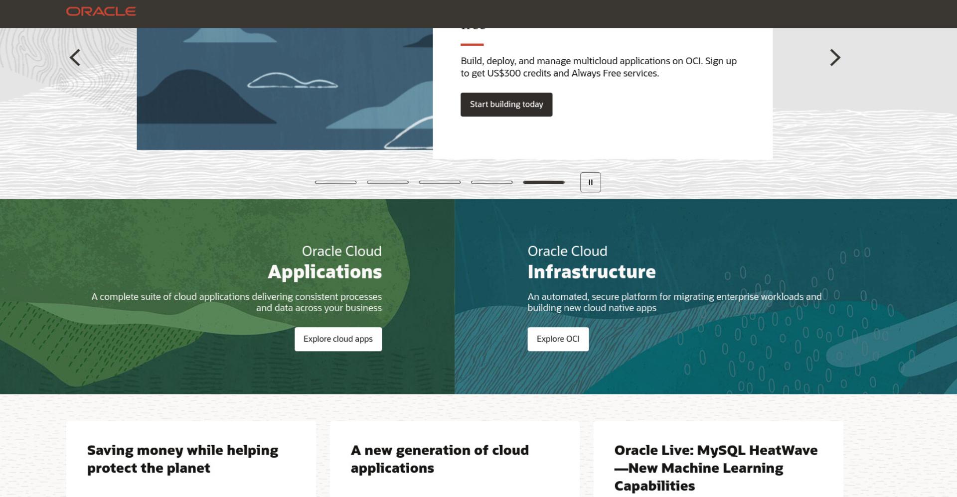This screenshot has height=497, width=957.
Task: Click Explore cloud apps button
Action: (x=338, y=339)
